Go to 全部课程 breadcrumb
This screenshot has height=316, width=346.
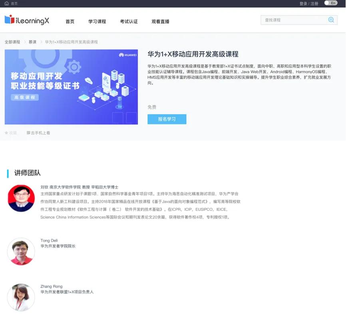[12, 42]
